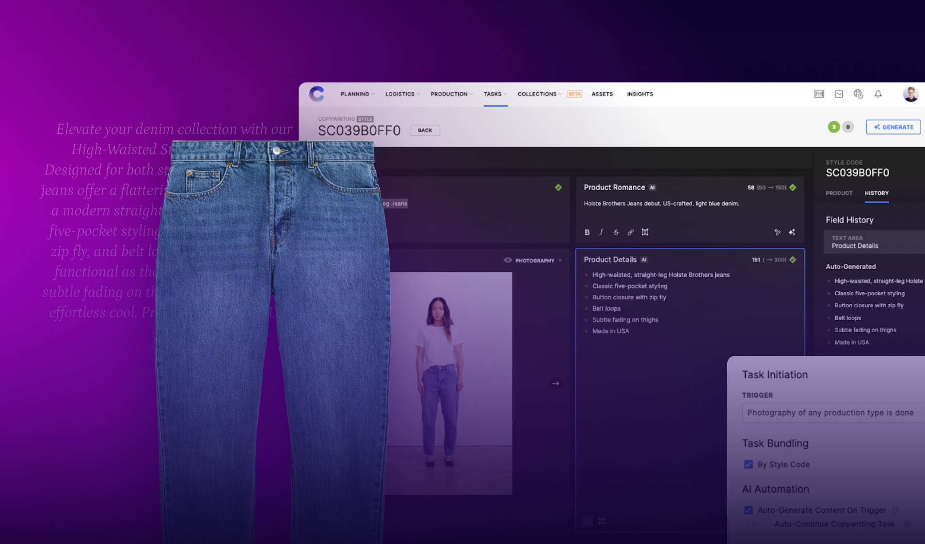Viewport: 925px width, 544px height.
Task: Open the Assets menu item
Action: (602, 94)
